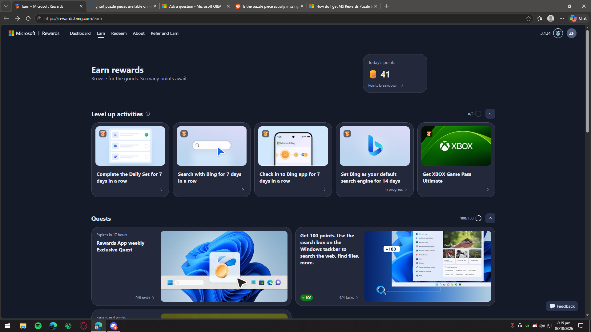Open Complete the Daily Set card
The width and height of the screenshot is (591, 332).
point(130,160)
